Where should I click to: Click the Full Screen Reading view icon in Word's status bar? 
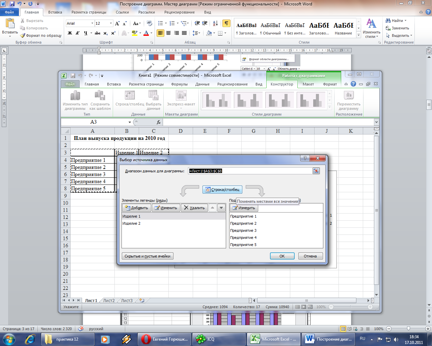click(x=349, y=329)
